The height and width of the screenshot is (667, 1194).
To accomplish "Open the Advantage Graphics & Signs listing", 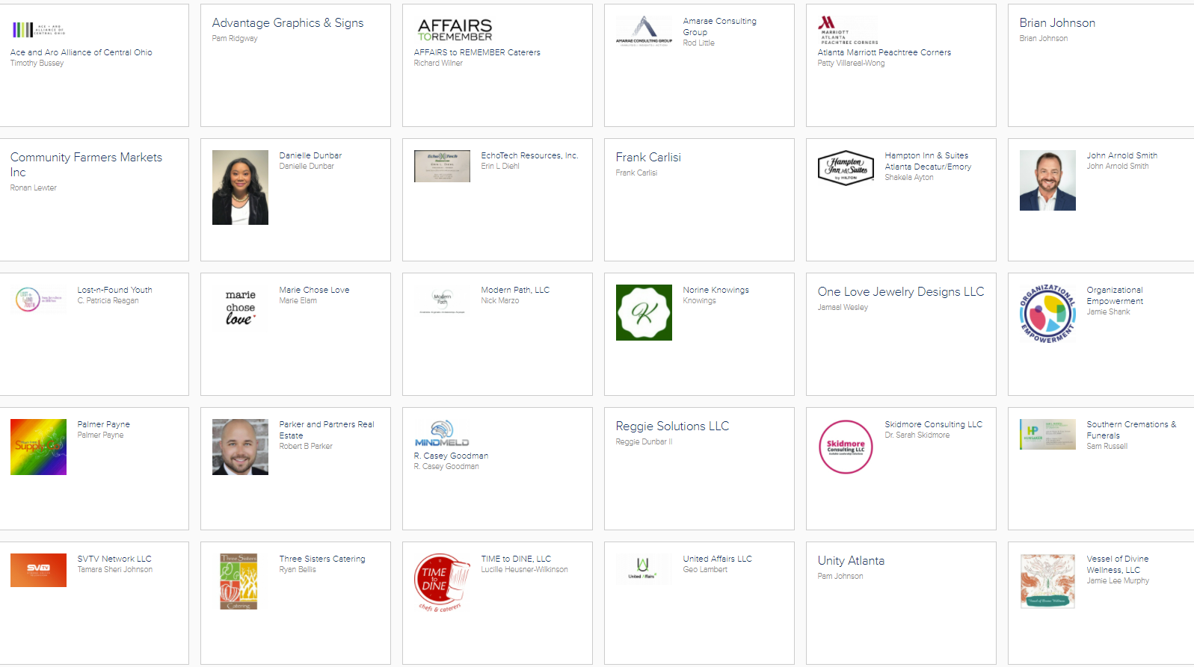I will point(288,23).
